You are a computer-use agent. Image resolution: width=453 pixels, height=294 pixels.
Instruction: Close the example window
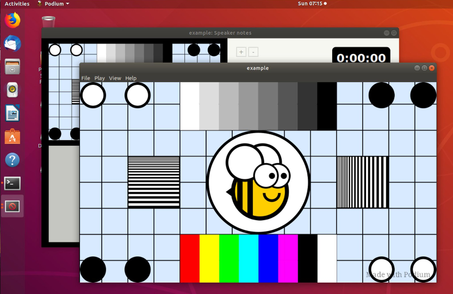click(432, 68)
